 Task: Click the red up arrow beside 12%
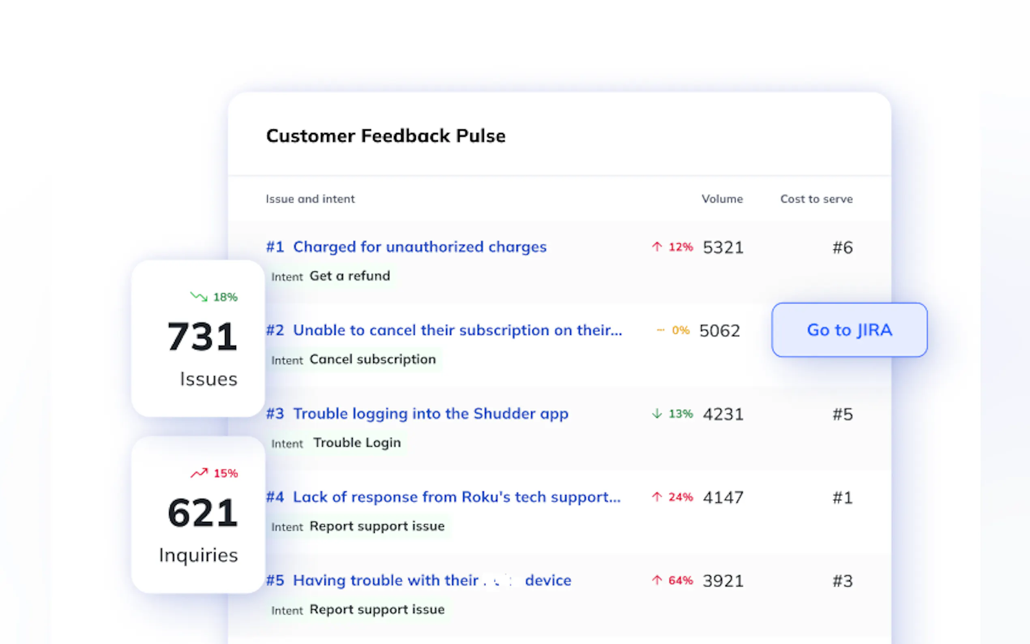657,247
